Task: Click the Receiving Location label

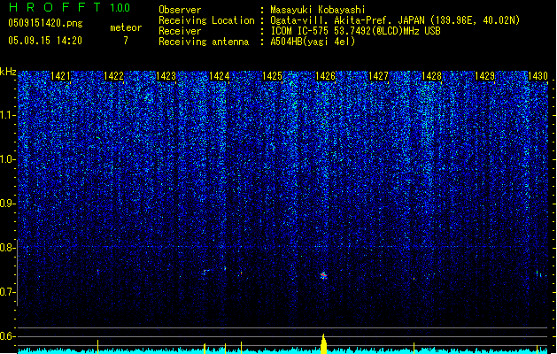Action: [206, 20]
